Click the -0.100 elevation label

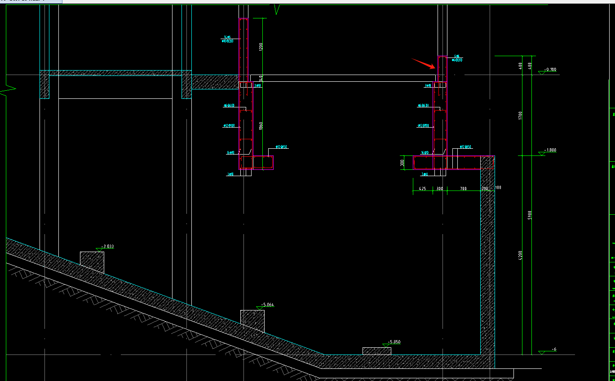pos(550,70)
